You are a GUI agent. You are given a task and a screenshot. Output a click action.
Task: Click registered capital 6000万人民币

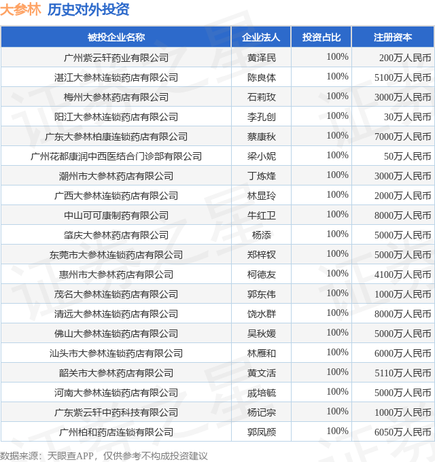[402, 353]
